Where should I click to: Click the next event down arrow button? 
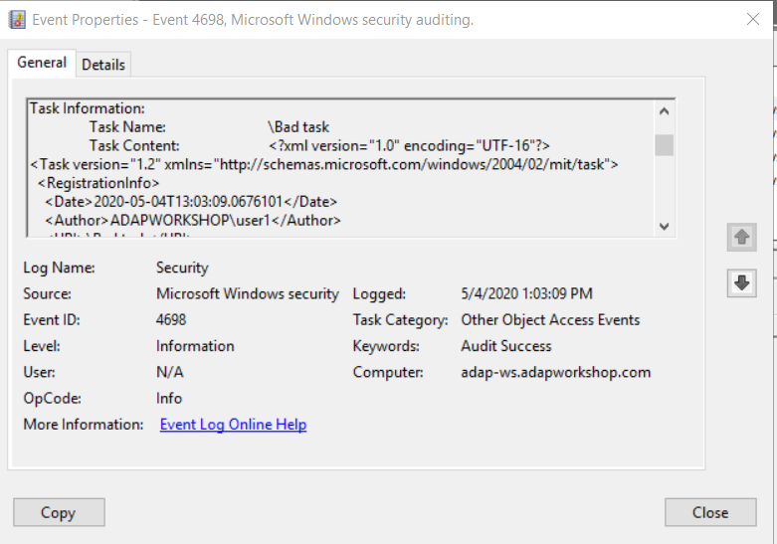click(x=741, y=283)
